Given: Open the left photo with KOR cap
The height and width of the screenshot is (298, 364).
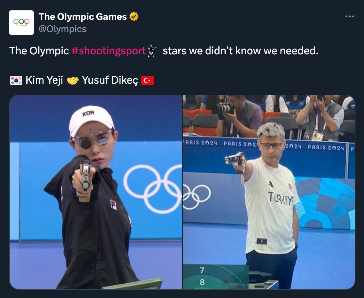Looking at the screenshot, I should [x=96, y=192].
